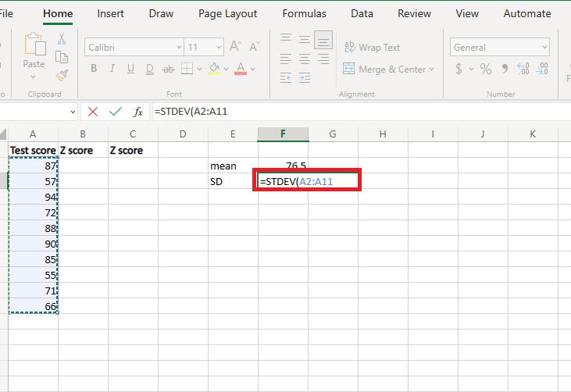Select column F header
Viewport: 571px width, 392px height.
(283, 134)
